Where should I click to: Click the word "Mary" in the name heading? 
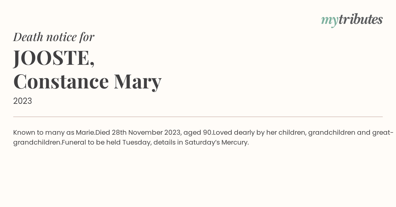pyautogui.click(x=138, y=82)
